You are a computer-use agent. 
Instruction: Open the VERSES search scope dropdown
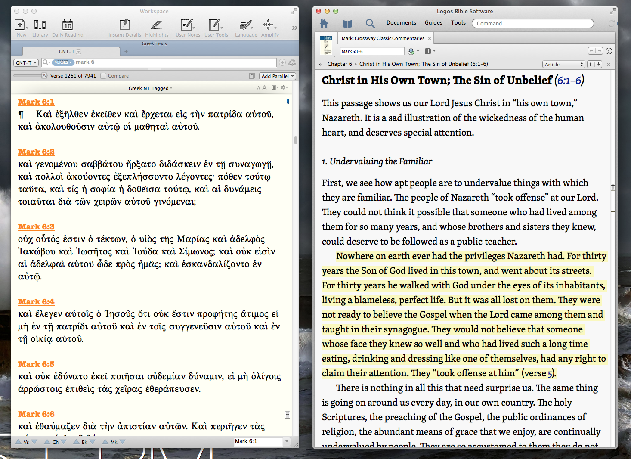pyautogui.click(x=63, y=62)
